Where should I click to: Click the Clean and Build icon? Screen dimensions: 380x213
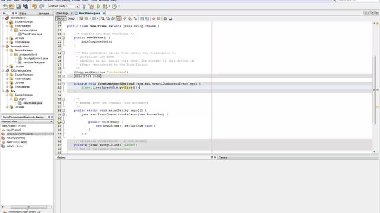pos(91,7)
